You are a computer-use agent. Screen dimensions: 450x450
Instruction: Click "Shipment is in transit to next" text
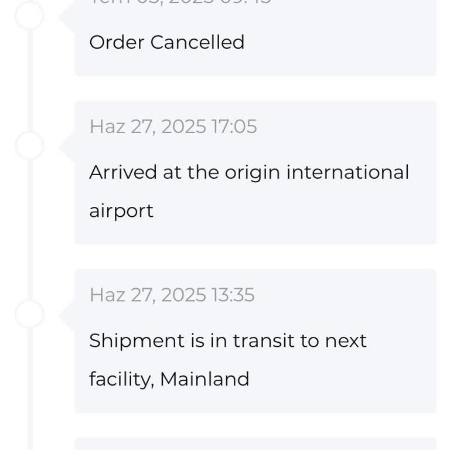click(x=227, y=340)
